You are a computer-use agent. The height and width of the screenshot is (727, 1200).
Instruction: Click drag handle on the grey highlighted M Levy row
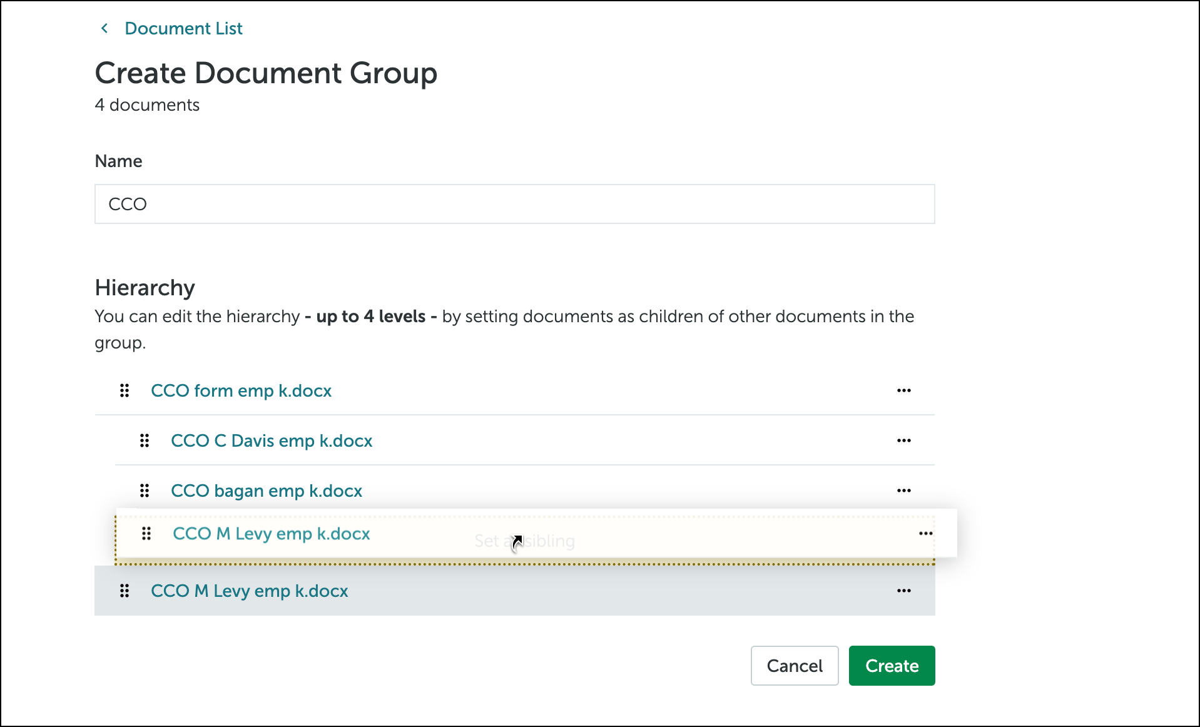click(x=125, y=591)
